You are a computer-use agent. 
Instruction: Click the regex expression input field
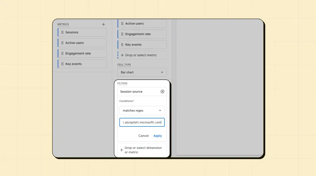[142, 122]
